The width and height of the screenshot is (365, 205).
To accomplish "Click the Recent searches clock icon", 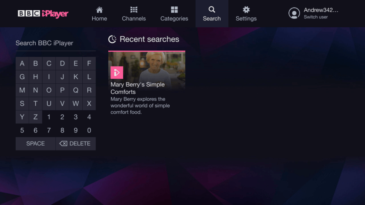I will 112,39.
